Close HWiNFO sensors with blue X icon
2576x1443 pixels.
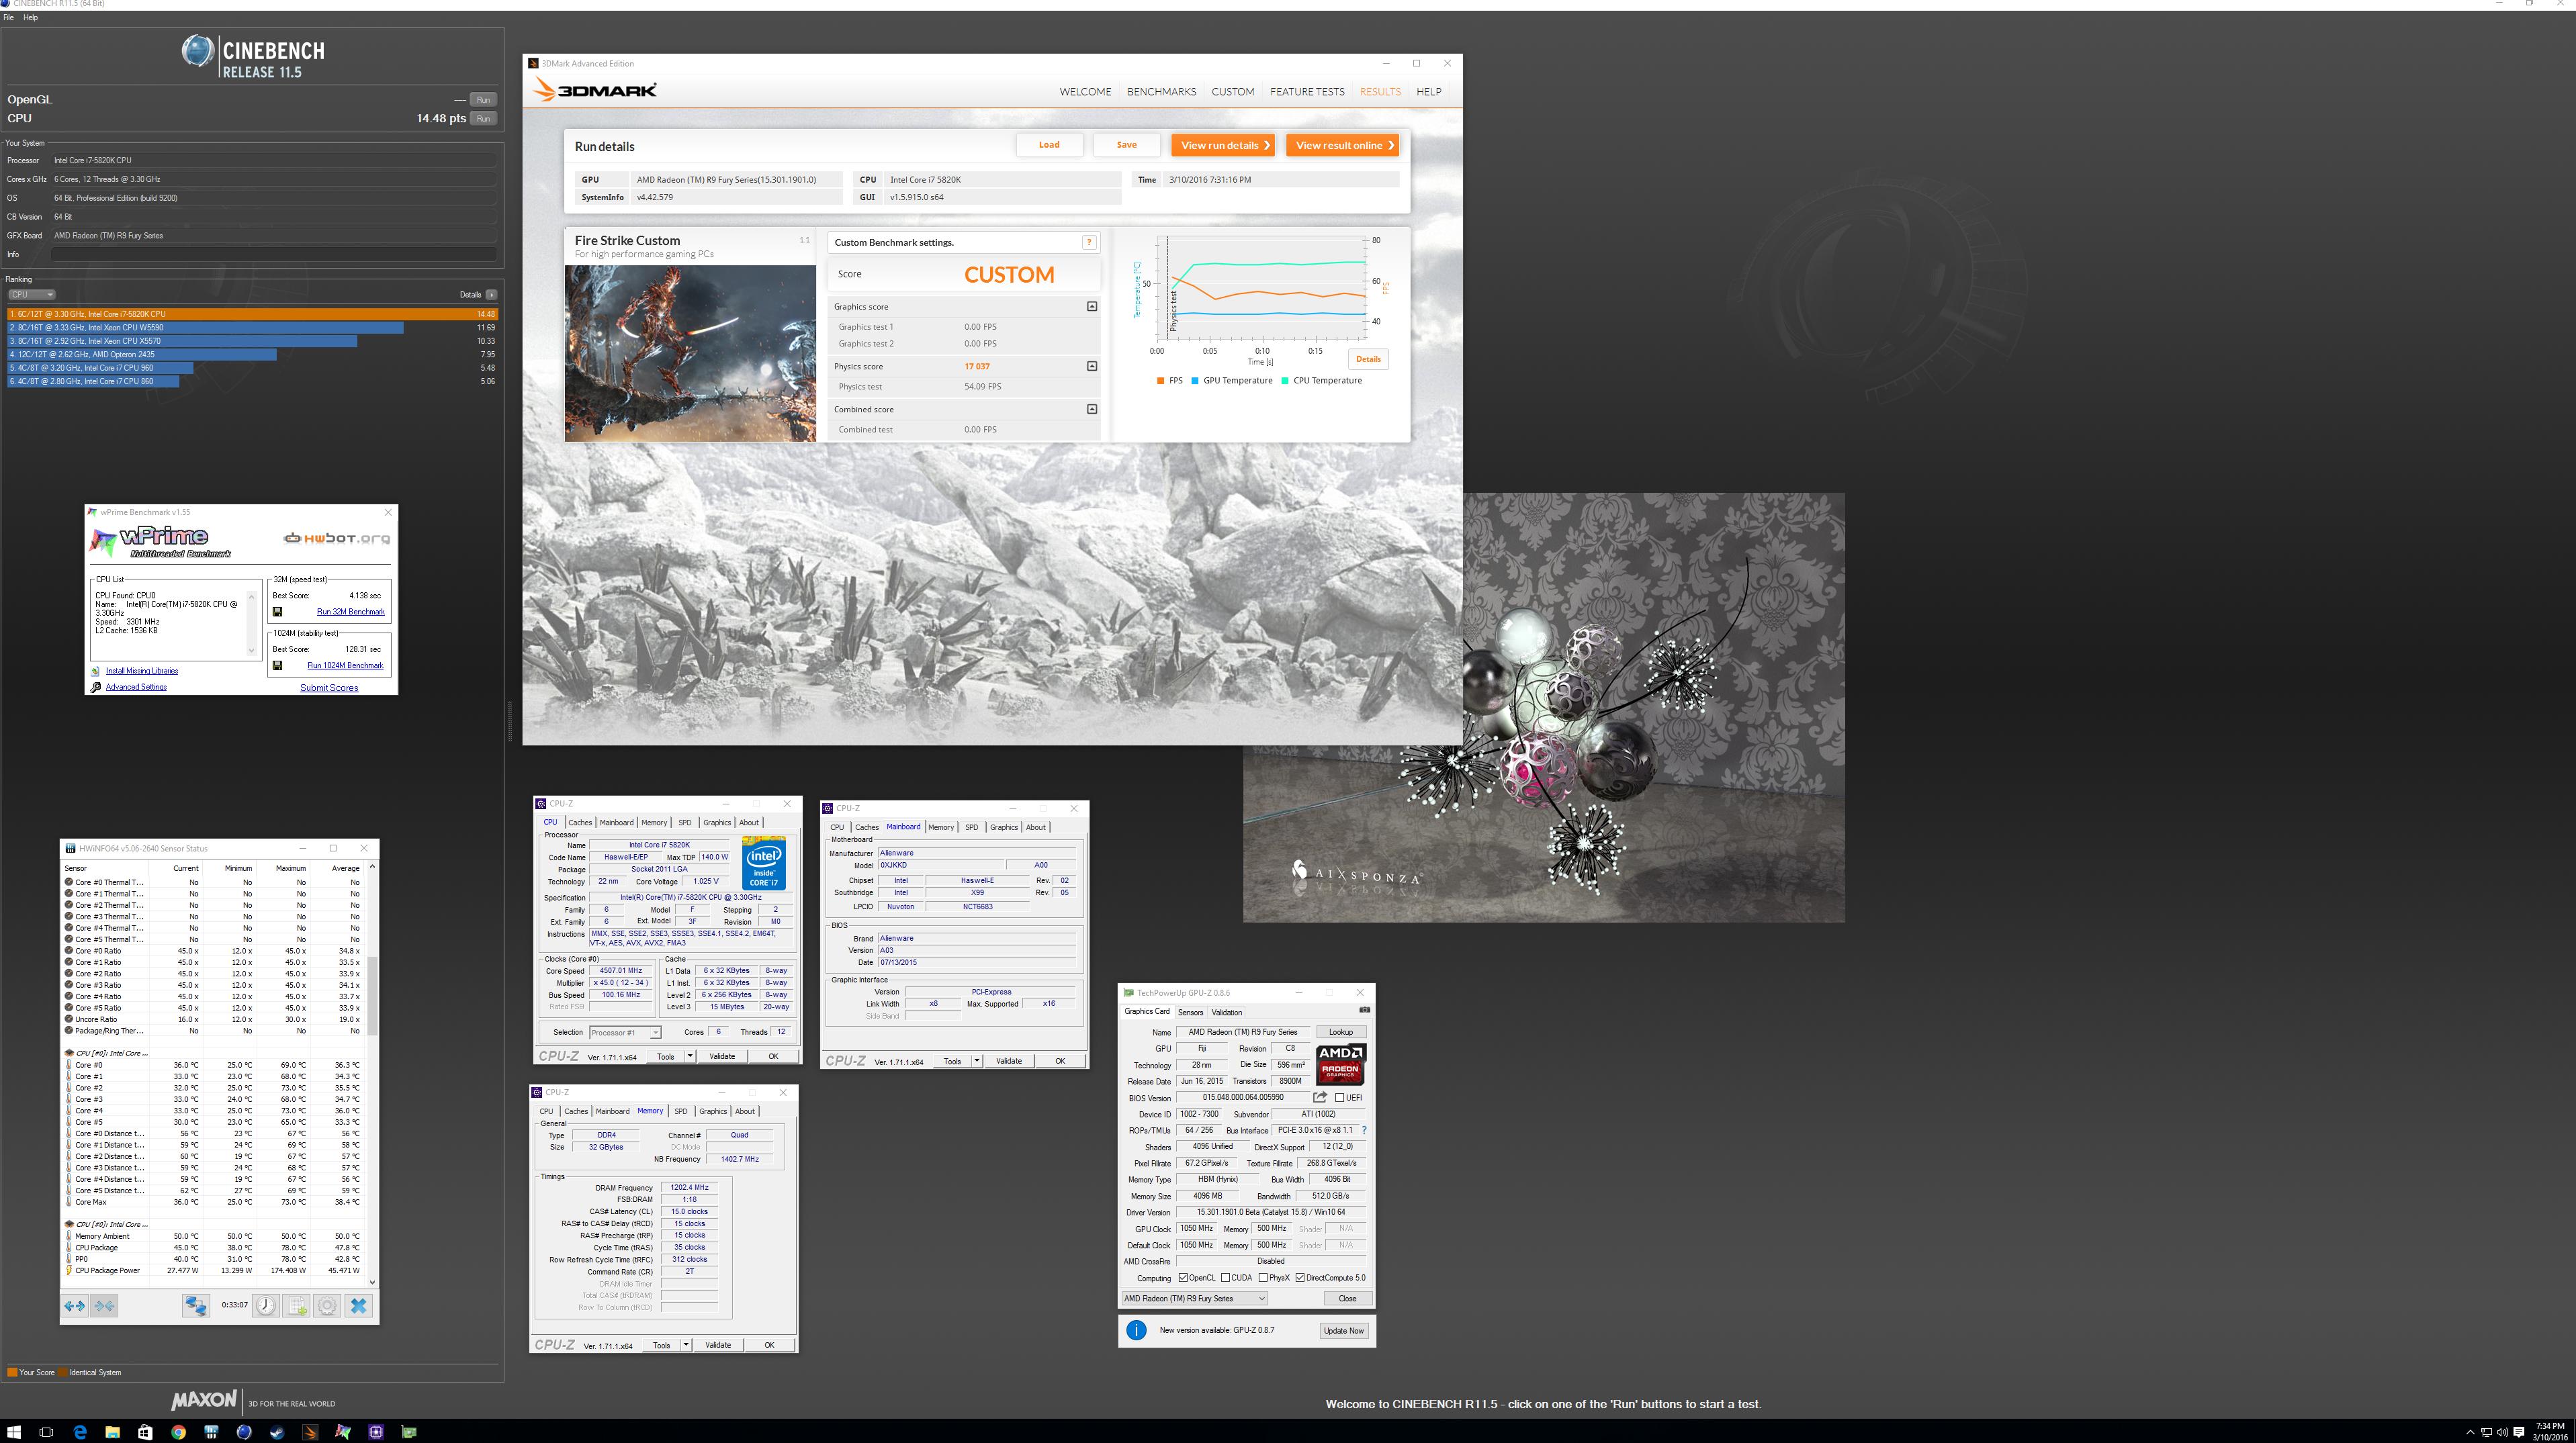pos(359,1305)
